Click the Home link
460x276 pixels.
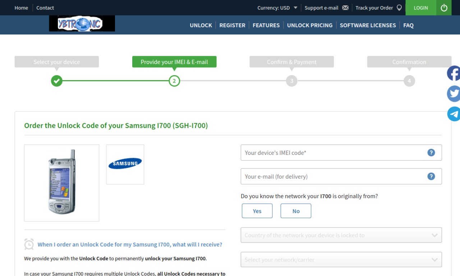21,8
